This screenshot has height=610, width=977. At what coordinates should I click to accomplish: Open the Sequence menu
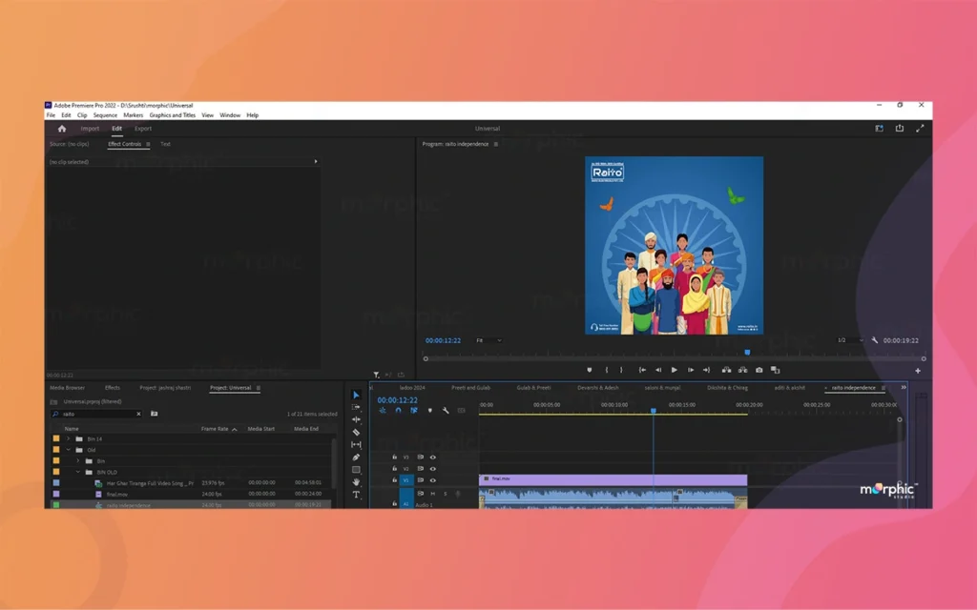[105, 115]
